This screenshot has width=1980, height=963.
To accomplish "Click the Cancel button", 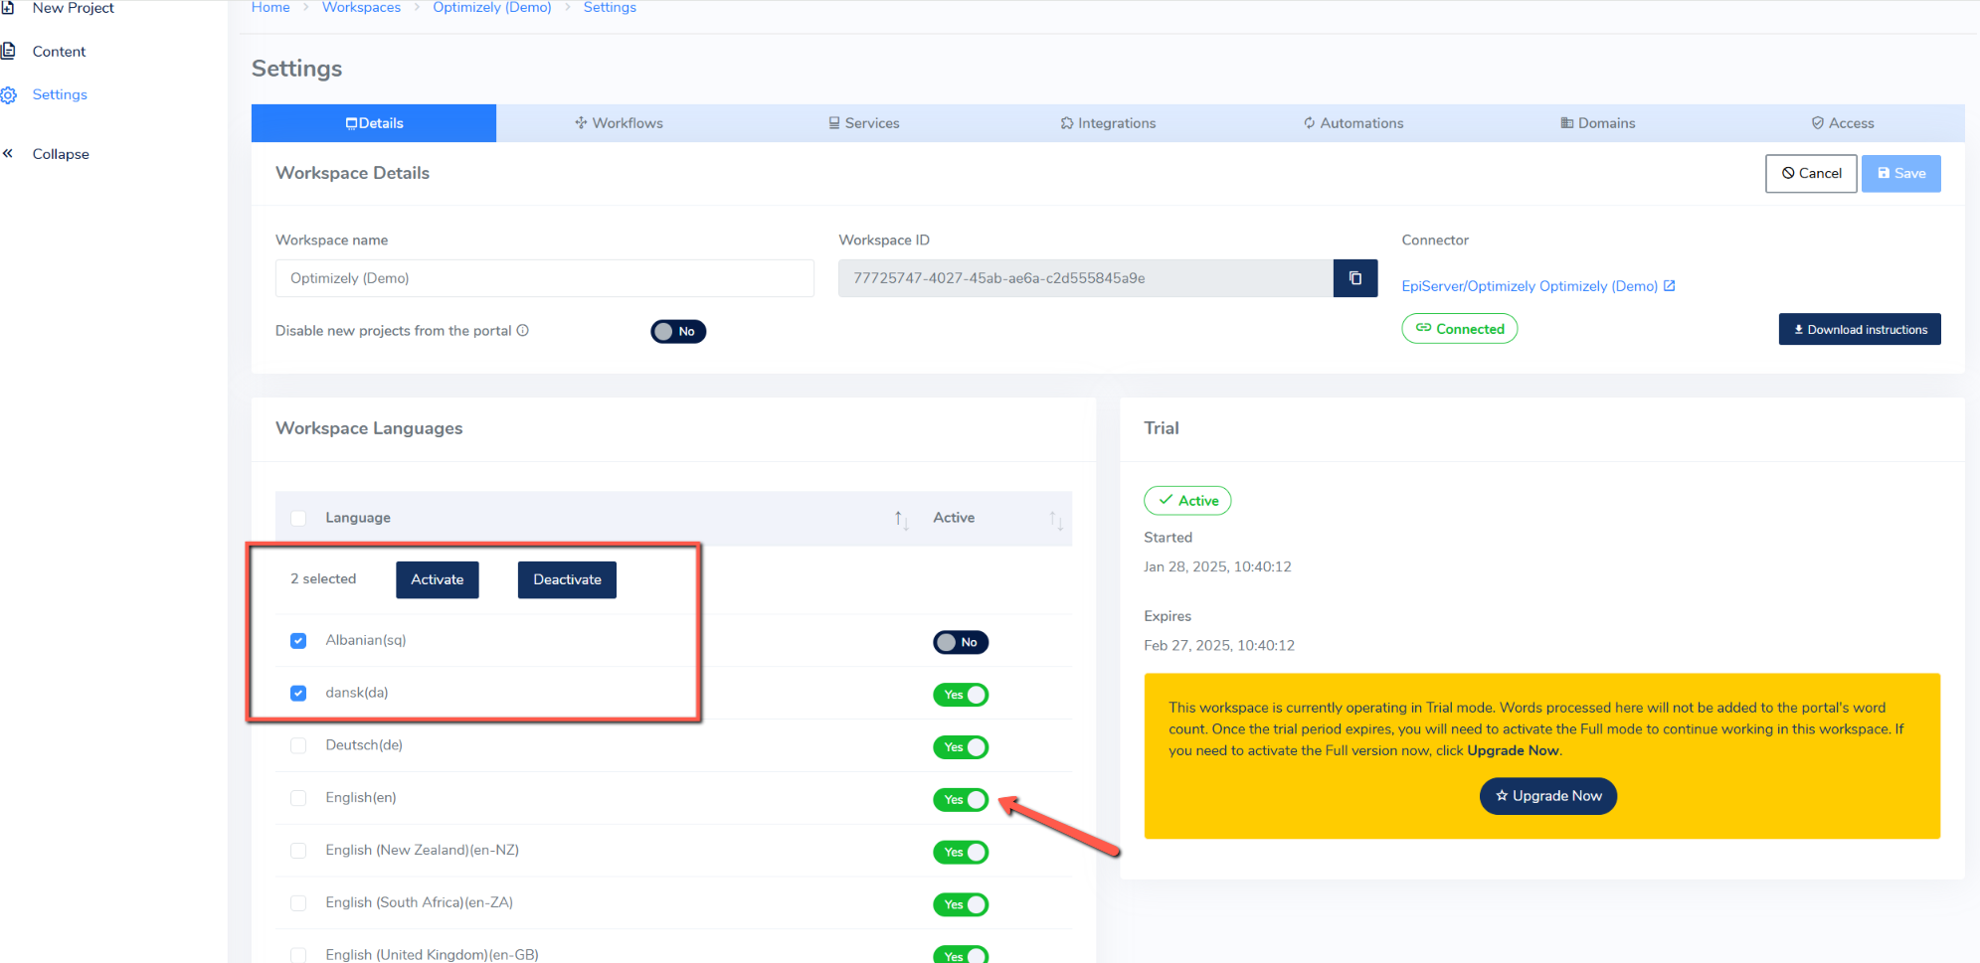I will (1811, 173).
